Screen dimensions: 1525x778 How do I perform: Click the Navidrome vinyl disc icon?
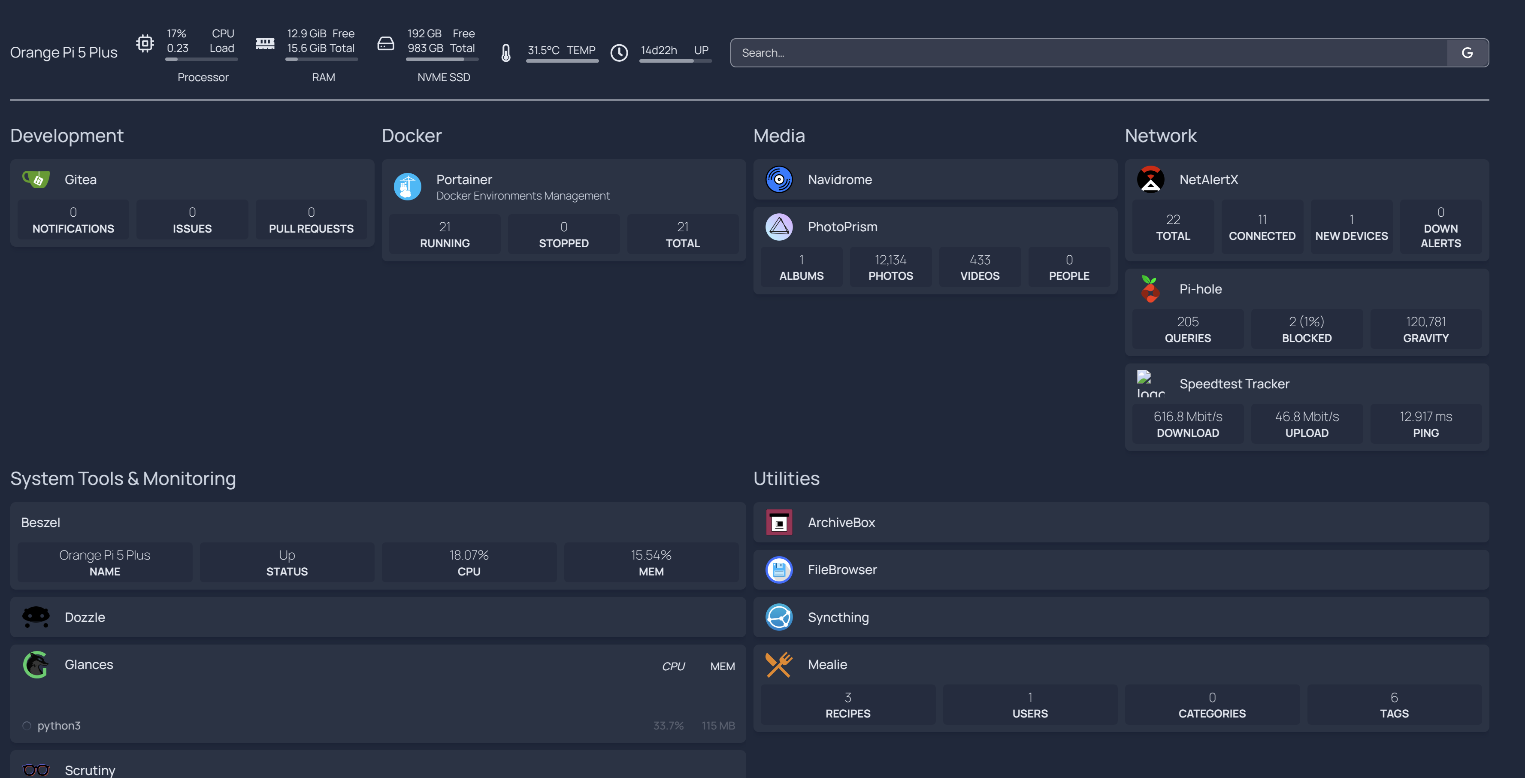click(779, 179)
